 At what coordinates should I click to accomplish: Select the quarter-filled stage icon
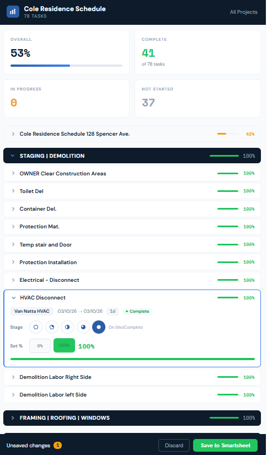coord(52,327)
